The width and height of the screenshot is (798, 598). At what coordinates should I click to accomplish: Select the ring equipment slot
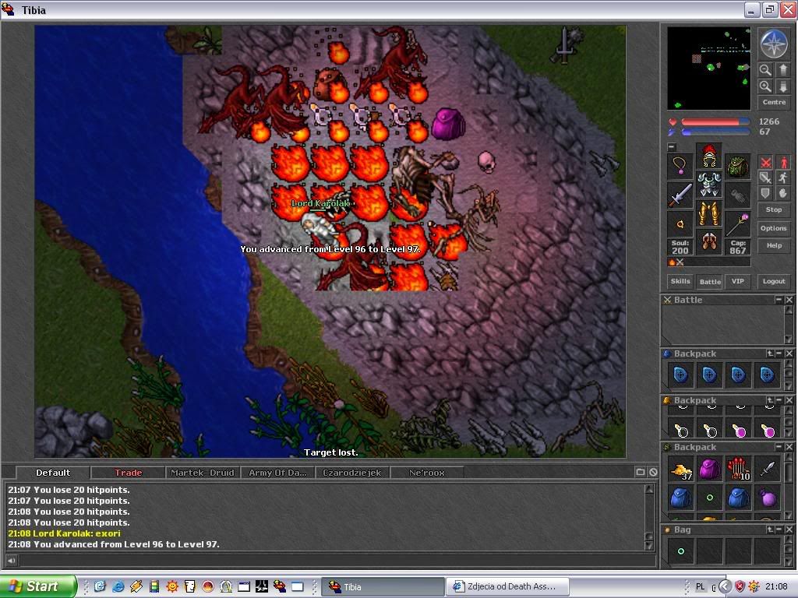pyautogui.click(x=680, y=223)
